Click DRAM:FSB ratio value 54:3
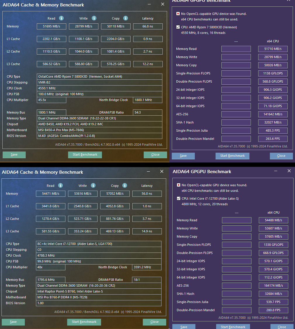This screenshot has width=295, height=329. point(147,112)
